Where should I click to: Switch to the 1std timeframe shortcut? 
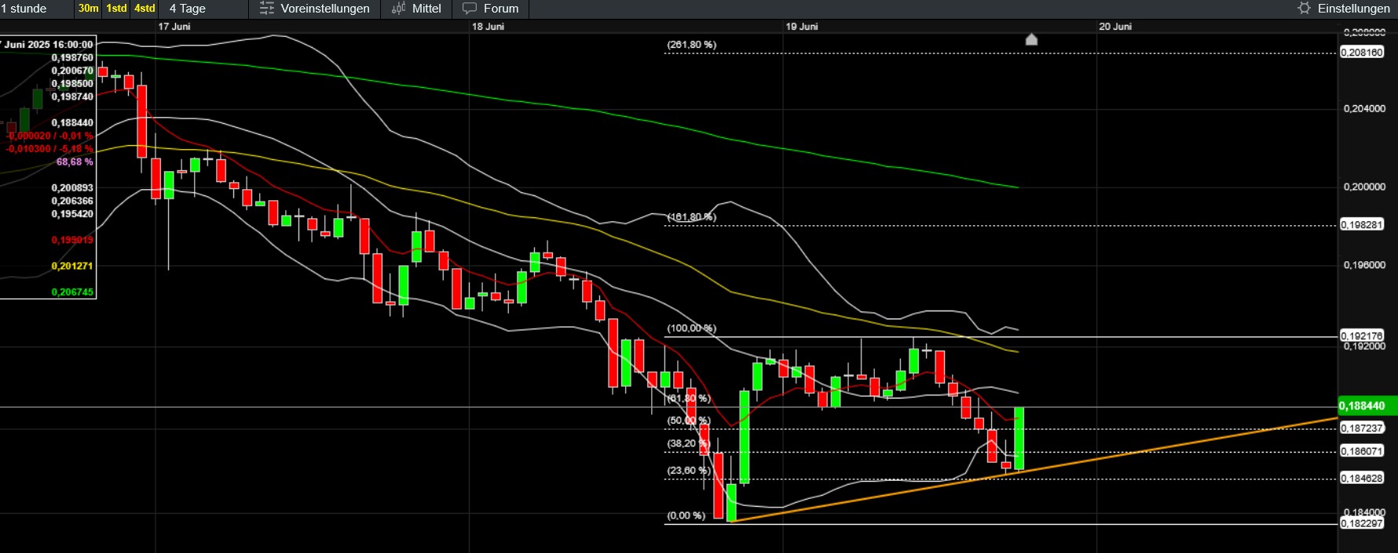[116, 9]
